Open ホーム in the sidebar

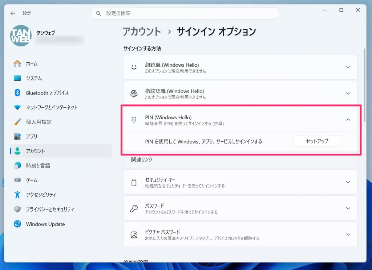click(x=61, y=64)
